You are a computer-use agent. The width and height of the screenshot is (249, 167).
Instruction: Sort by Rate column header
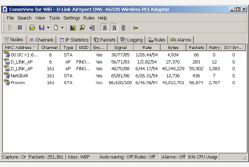(147, 48)
